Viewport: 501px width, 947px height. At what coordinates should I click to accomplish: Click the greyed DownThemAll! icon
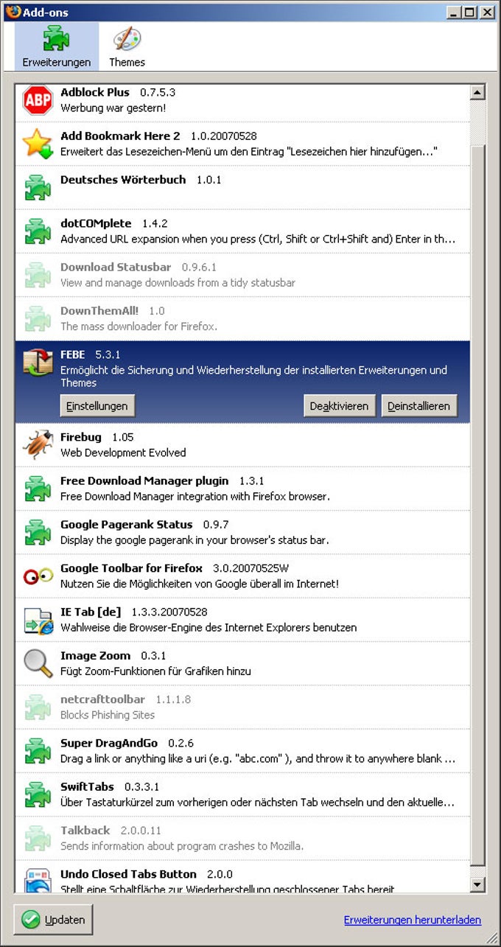(38, 318)
